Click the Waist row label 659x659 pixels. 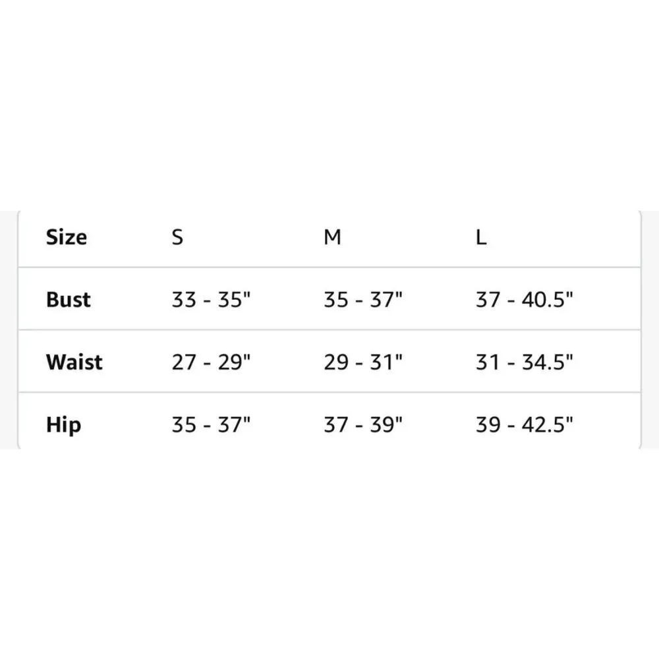[74, 362]
